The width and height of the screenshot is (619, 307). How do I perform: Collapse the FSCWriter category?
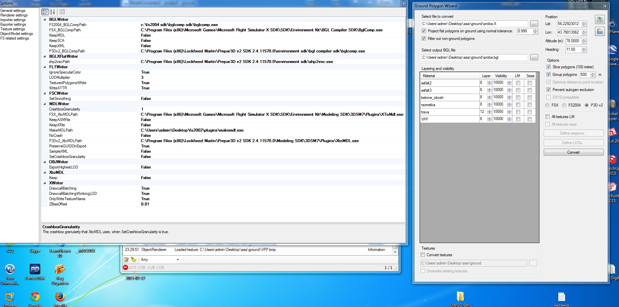click(x=45, y=93)
